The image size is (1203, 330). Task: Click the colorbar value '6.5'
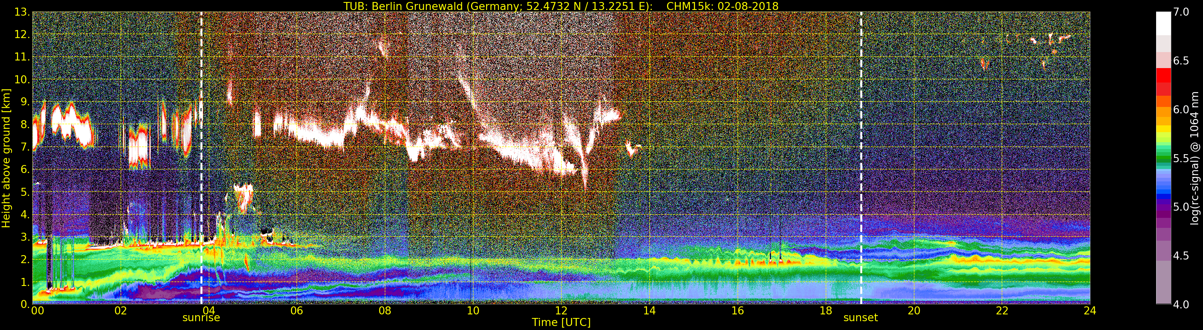pos(1181,61)
